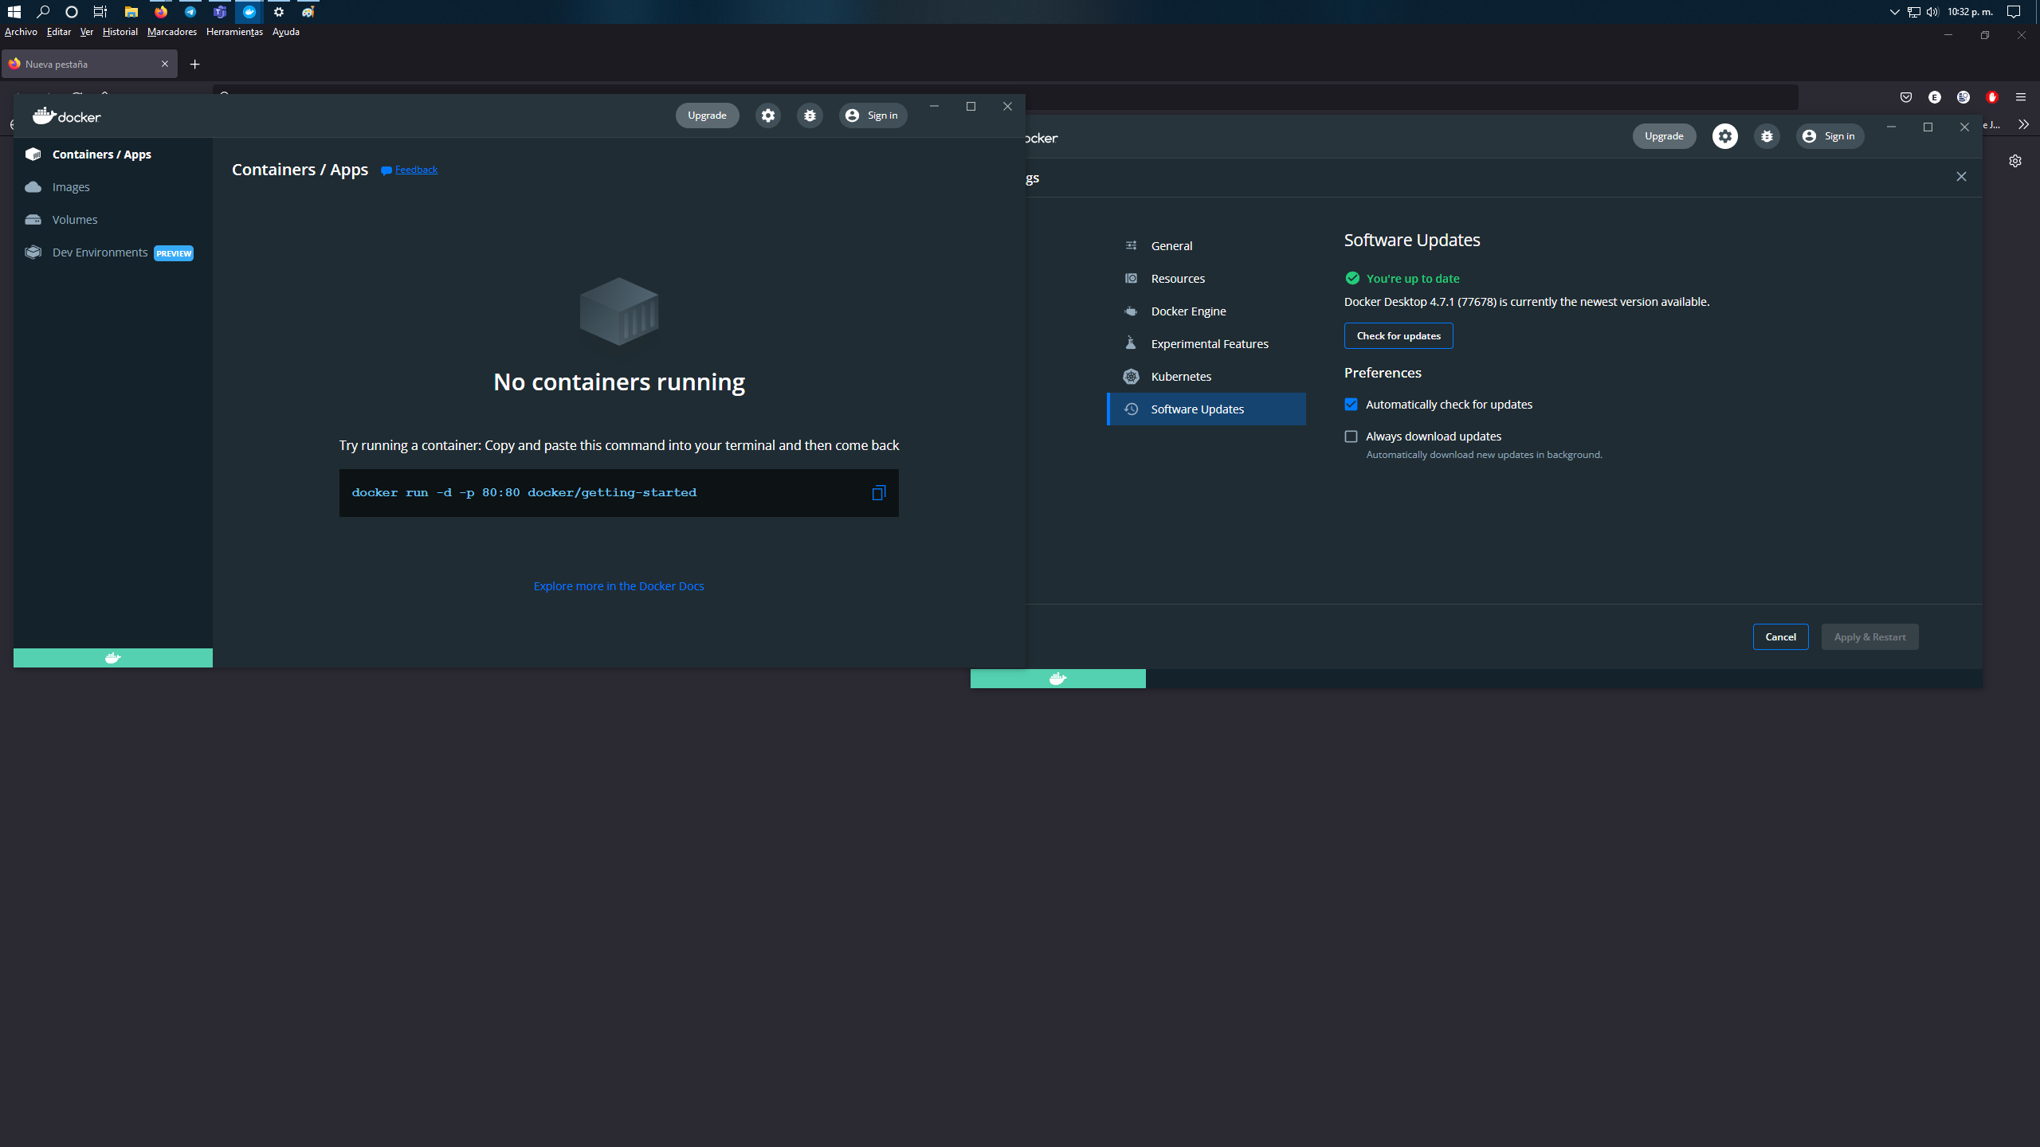Click the Apply & Restart button

click(1869, 637)
